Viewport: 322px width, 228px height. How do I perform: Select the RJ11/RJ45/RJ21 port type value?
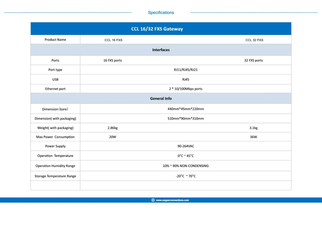point(185,70)
